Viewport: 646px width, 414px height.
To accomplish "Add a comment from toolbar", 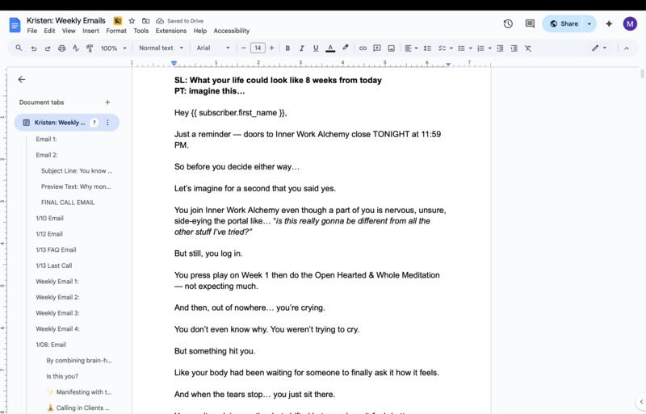I will point(377,48).
